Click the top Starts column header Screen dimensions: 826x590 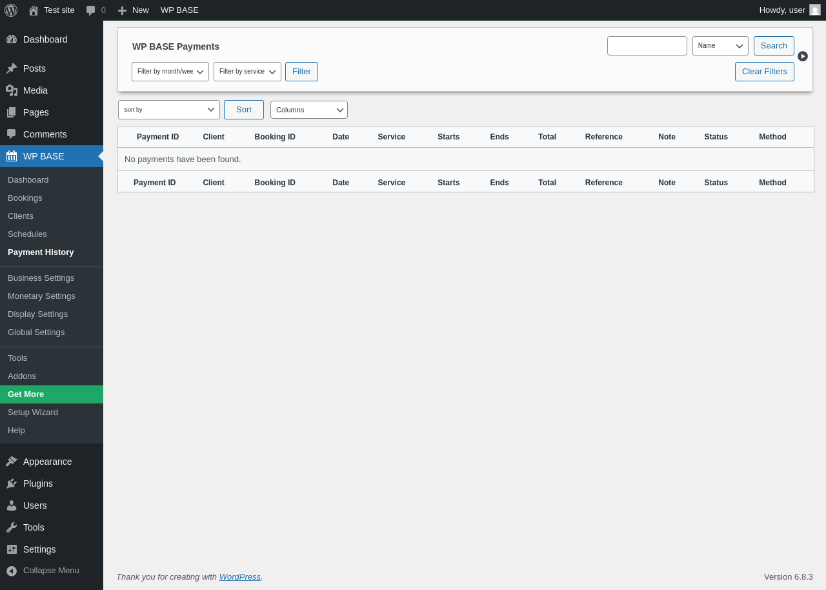[x=448, y=137]
